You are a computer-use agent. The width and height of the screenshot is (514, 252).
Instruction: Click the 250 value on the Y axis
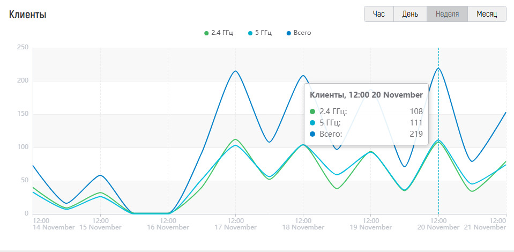coord(23,48)
